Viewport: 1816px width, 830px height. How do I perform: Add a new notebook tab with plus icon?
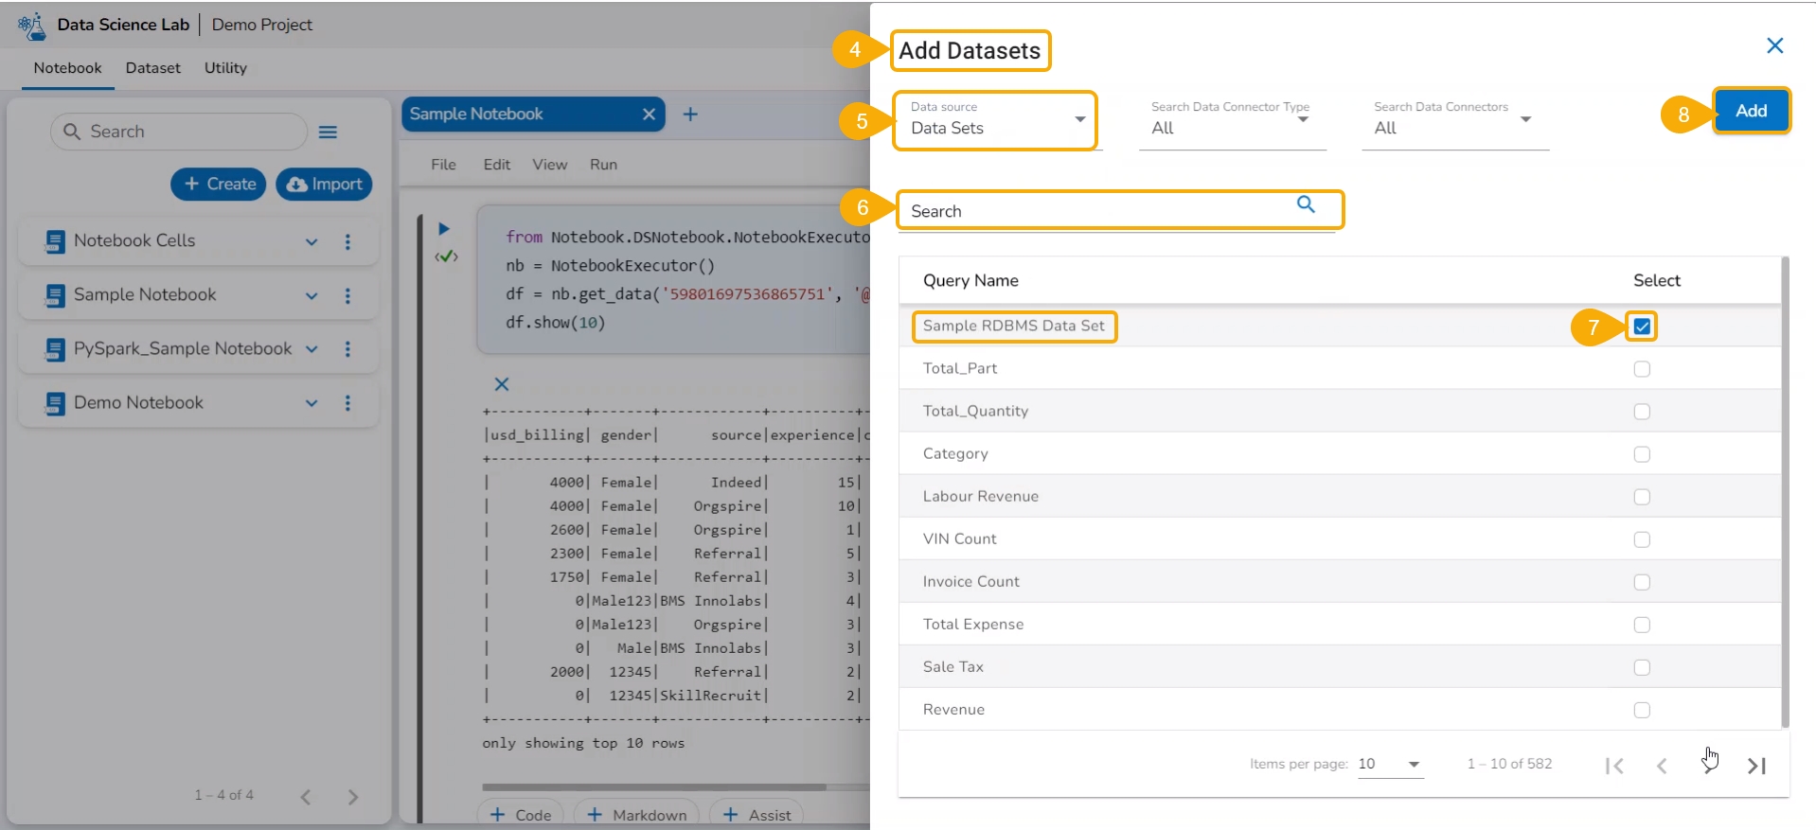click(690, 115)
